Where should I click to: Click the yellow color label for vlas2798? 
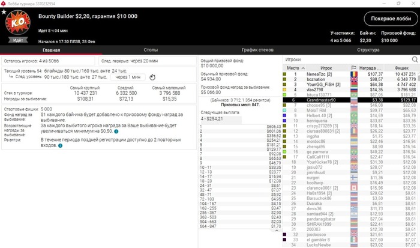pyautogui.click(x=284, y=89)
